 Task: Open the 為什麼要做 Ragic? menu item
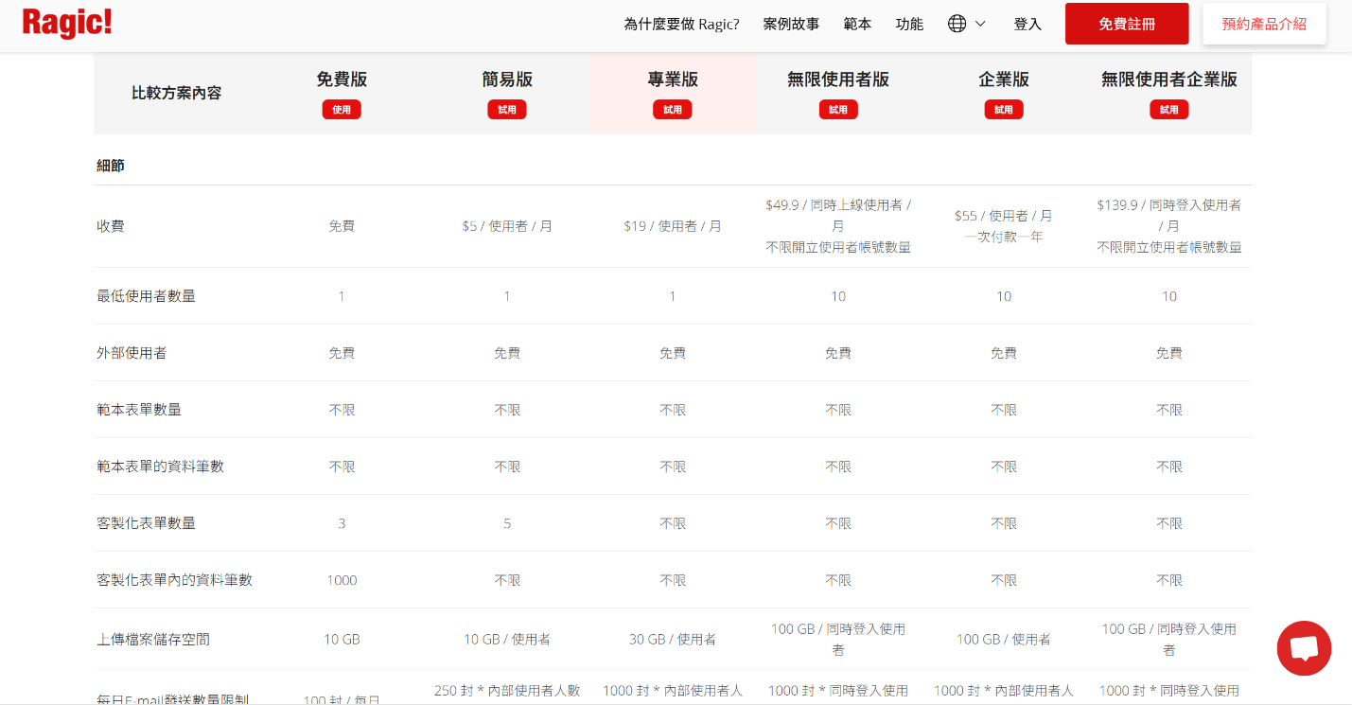[681, 24]
